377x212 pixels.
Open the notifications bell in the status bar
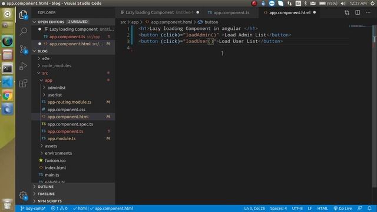click(x=369, y=208)
